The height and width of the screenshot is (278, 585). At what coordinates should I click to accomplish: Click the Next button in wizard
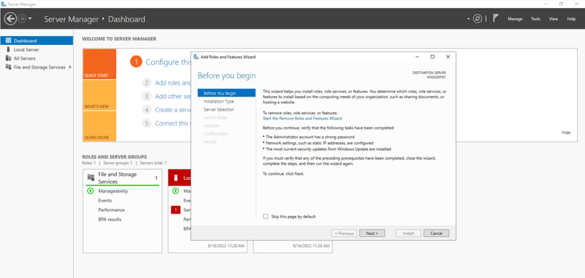372,233
